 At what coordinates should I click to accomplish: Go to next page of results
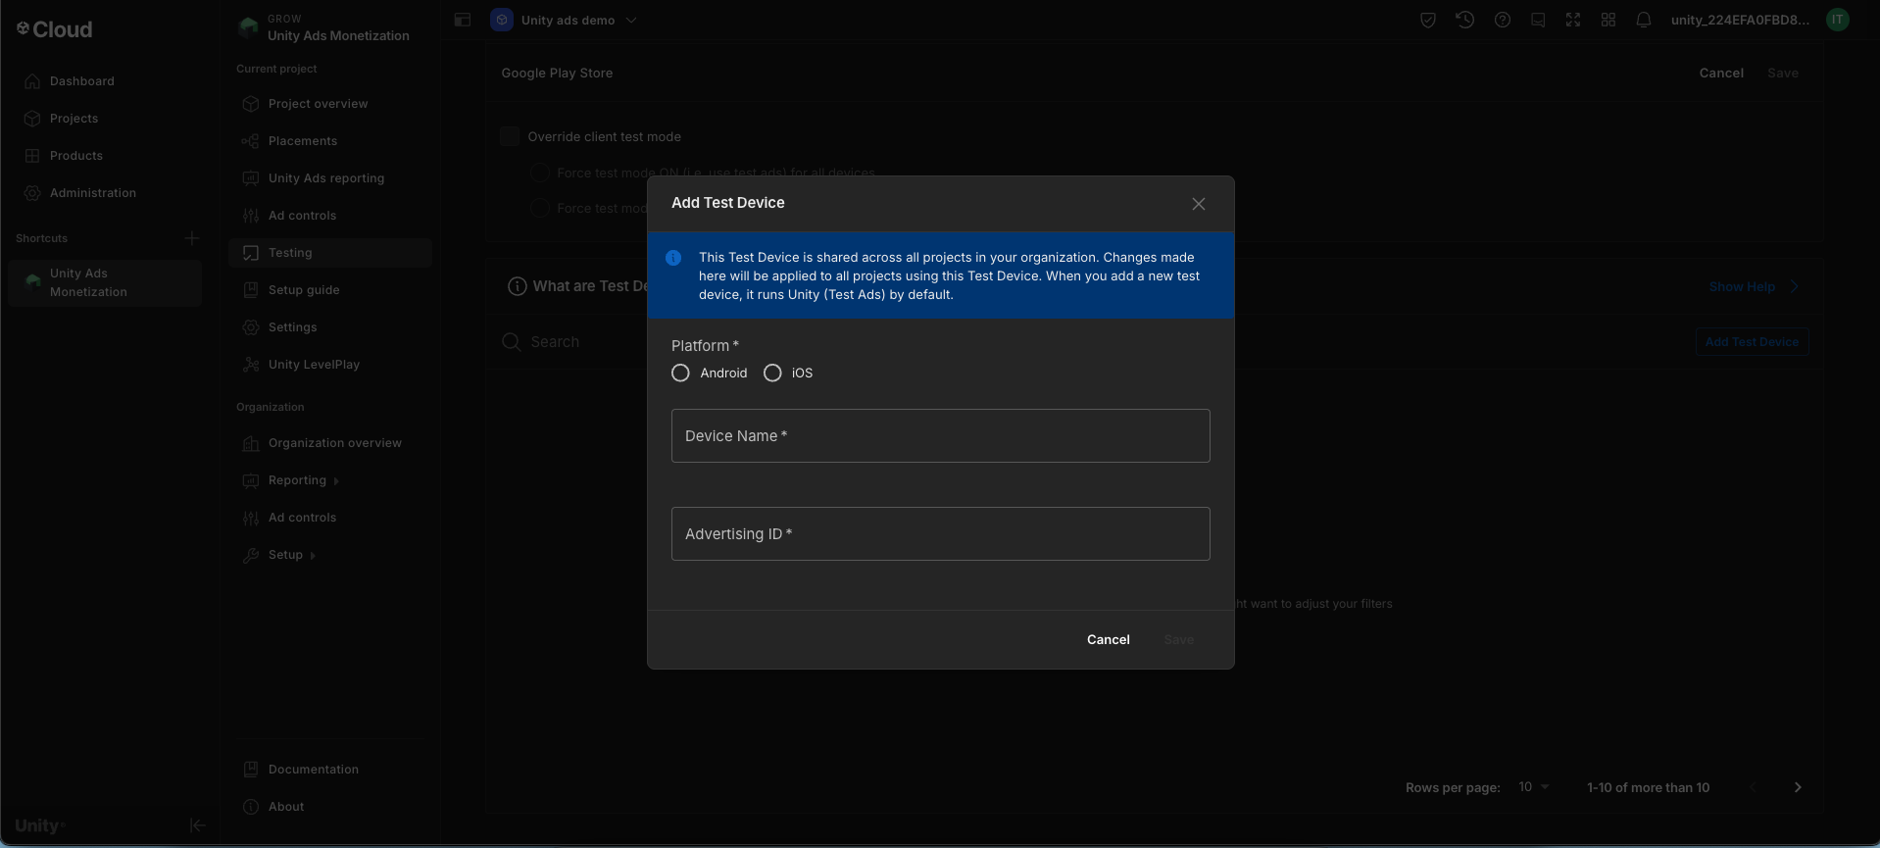pos(1798,787)
